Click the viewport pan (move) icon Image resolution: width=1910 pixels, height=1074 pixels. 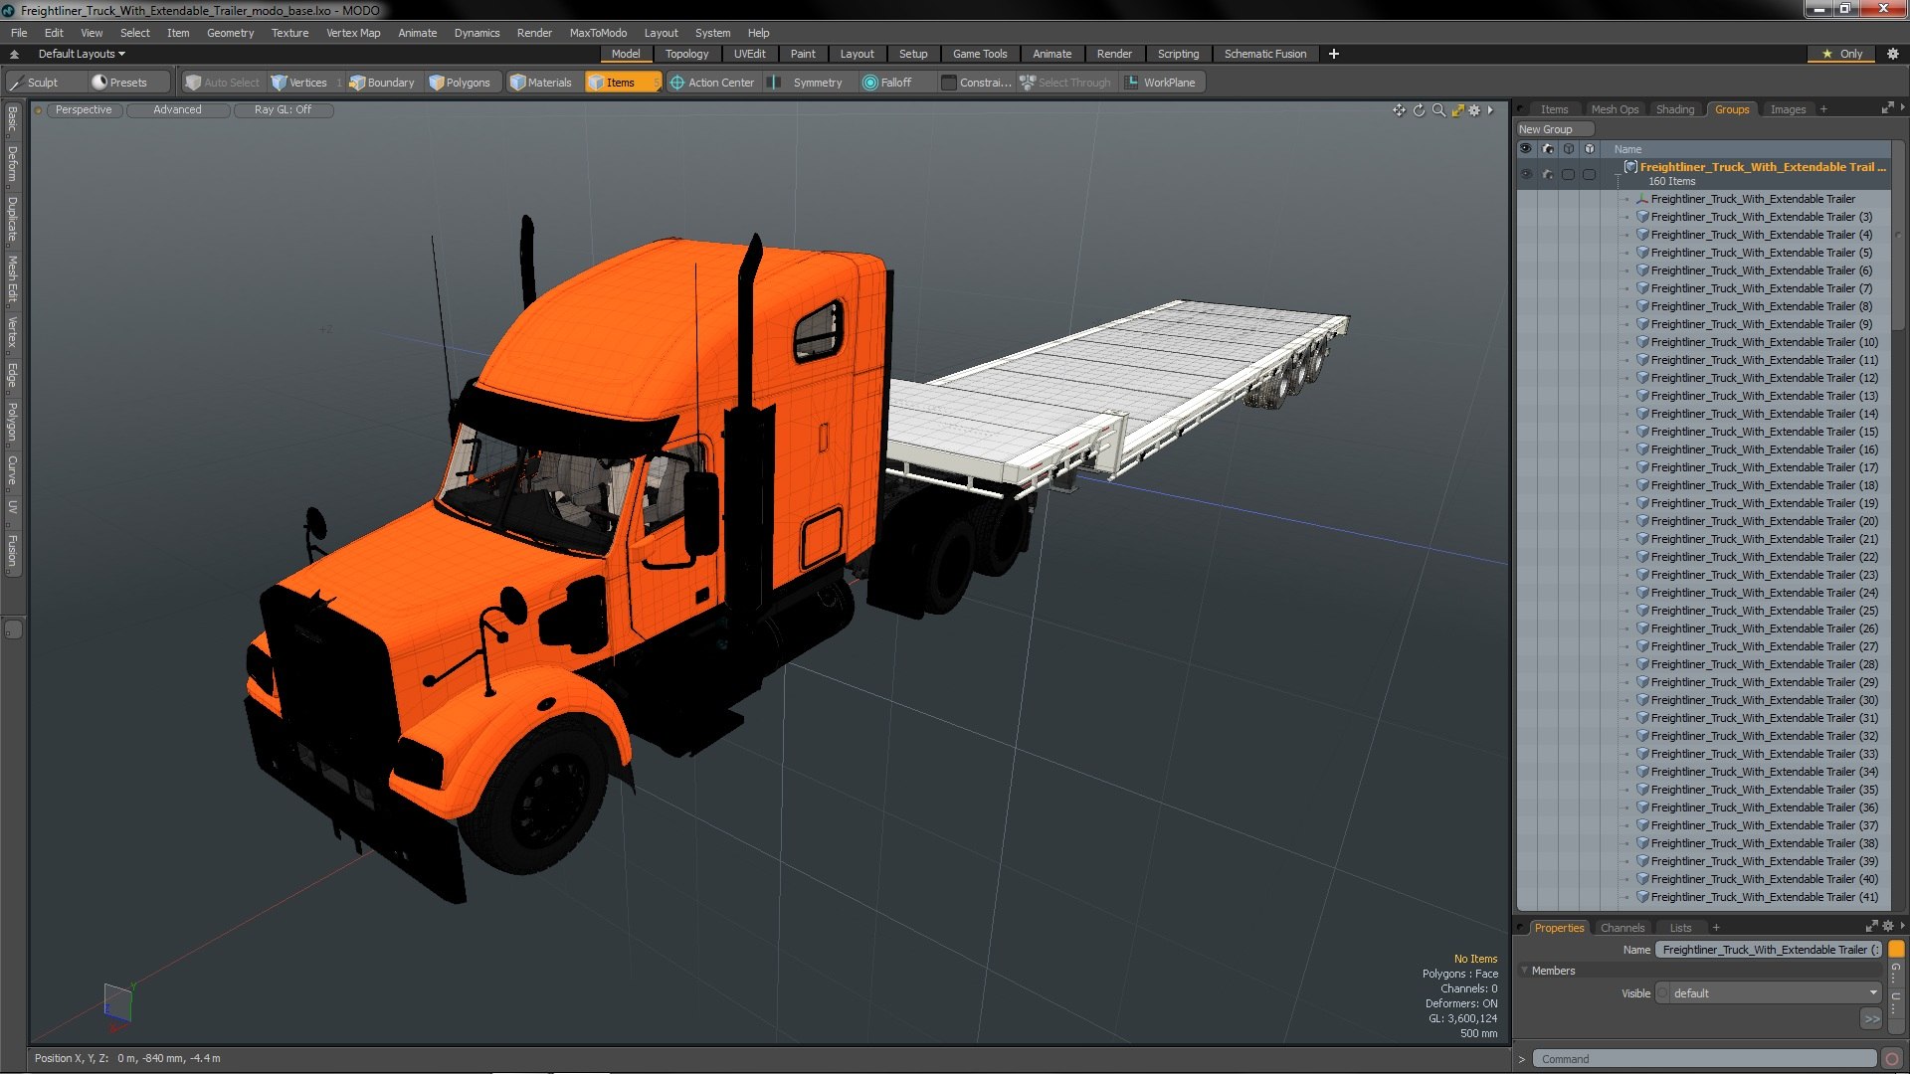1399,110
